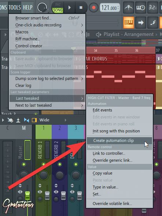Viewport: 162px width, 216px height.
Task: Click the orange typing keyboard to piano icon
Action: pyautogui.click(x=129, y=22)
